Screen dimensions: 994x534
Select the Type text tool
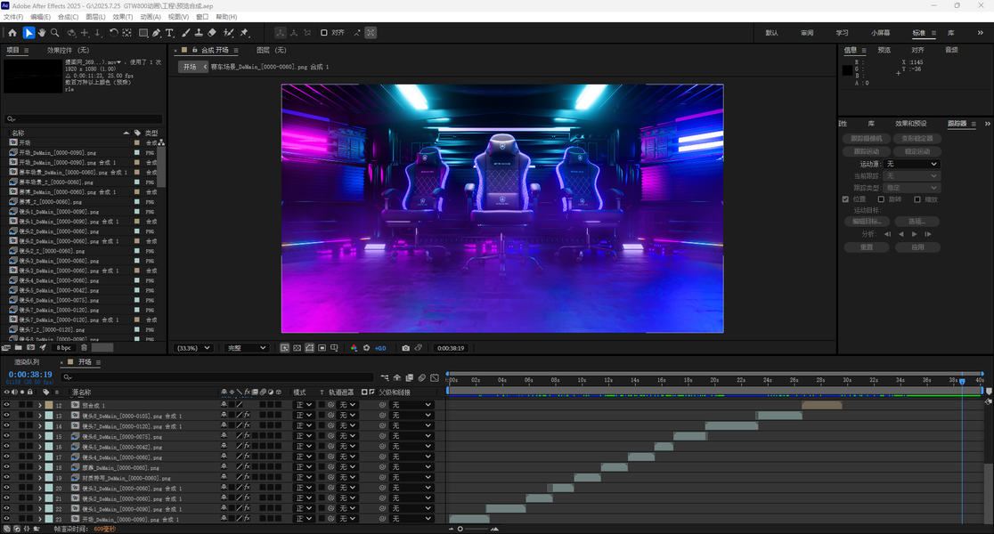click(169, 32)
